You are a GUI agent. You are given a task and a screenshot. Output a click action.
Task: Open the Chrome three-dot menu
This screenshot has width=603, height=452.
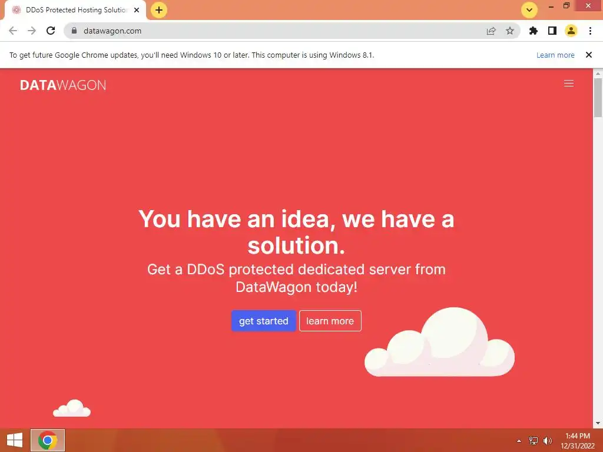590,31
